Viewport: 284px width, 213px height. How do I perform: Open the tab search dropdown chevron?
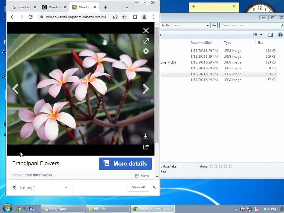pos(127,7)
